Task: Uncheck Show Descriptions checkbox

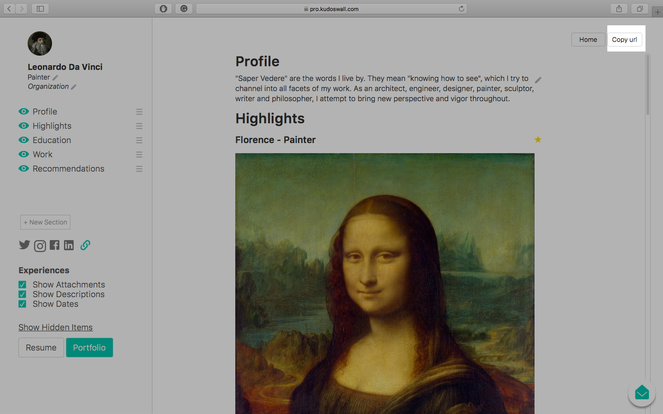Action: click(x=22, y=294)
